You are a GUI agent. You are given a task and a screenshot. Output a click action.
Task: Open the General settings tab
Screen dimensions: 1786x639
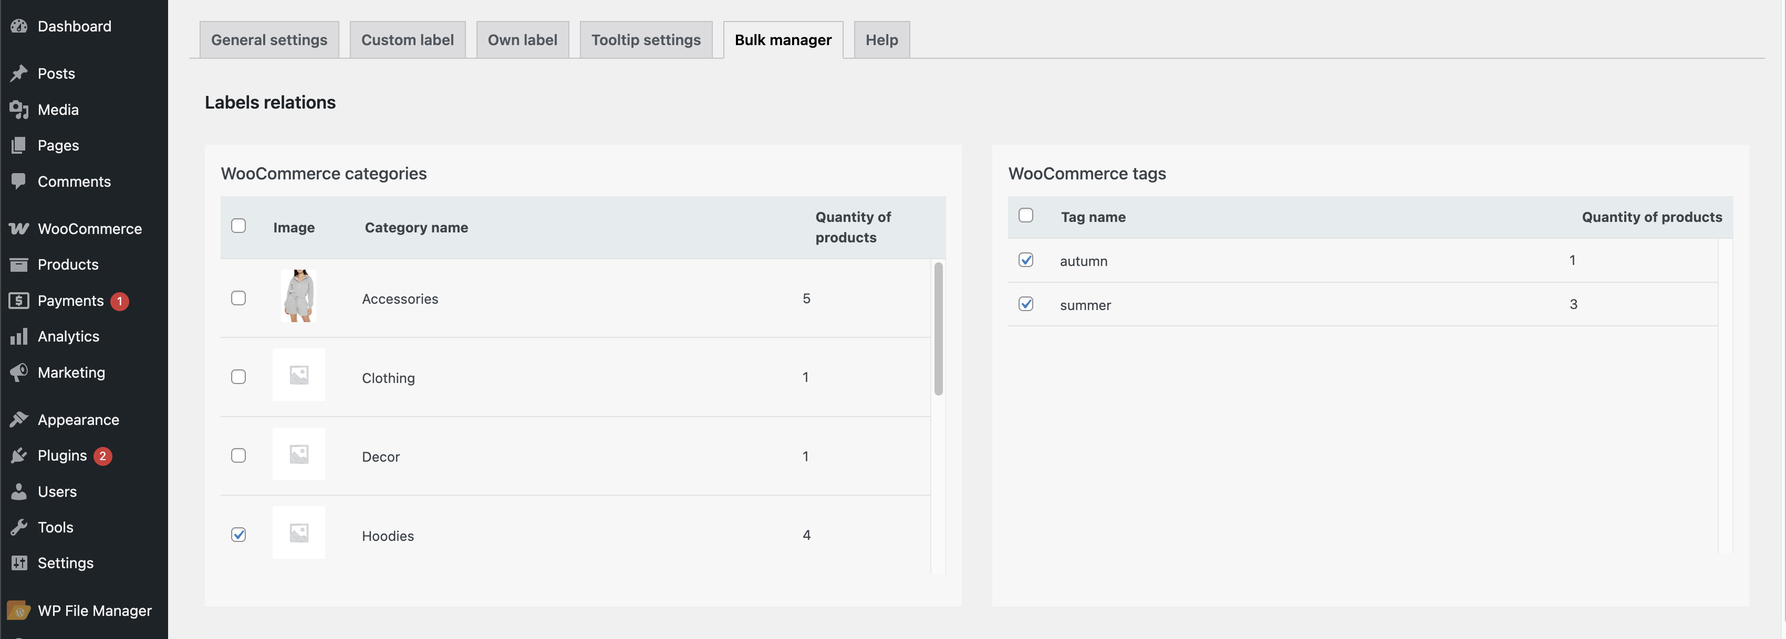tap(269, 40)
